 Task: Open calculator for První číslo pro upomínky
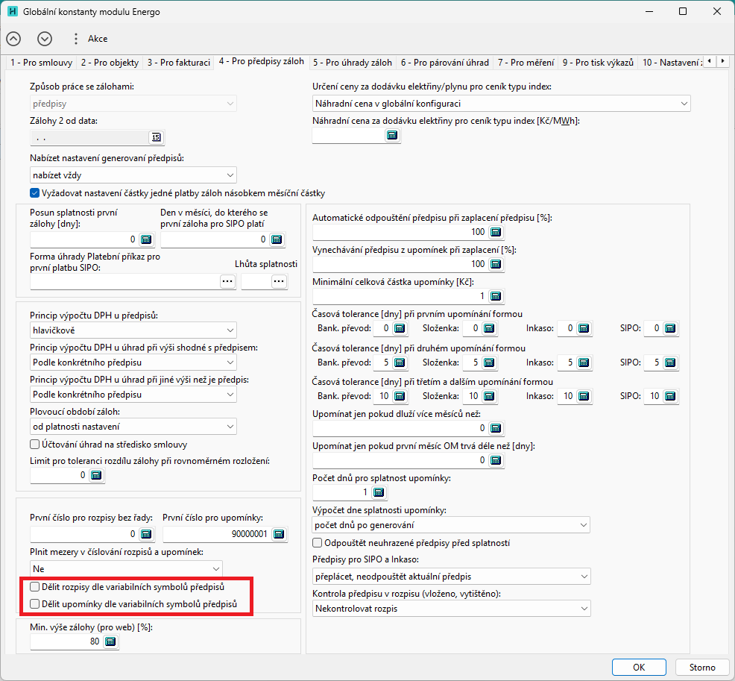click(x=279, y=534)
